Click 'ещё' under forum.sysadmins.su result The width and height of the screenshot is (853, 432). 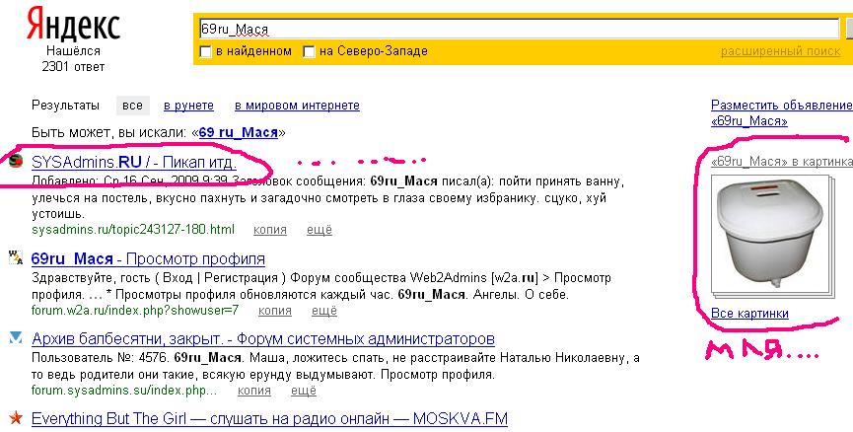[x=304, y=391]
